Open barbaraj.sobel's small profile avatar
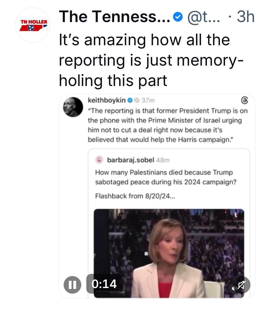The image size is (268, 309). (99, 160)
